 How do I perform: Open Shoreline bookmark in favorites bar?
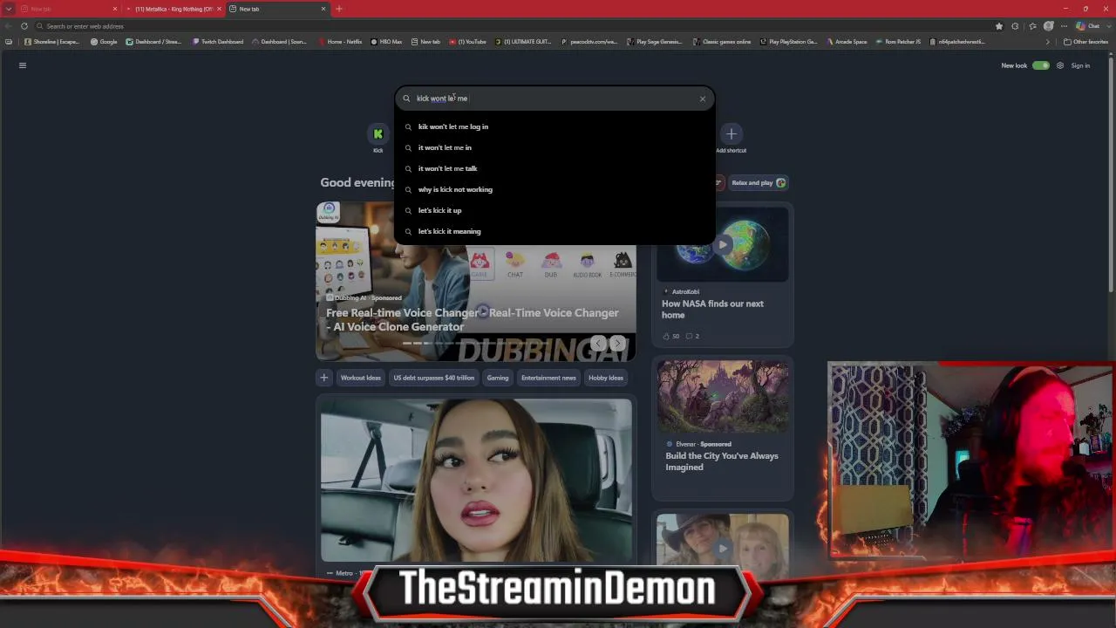point(52,42)
